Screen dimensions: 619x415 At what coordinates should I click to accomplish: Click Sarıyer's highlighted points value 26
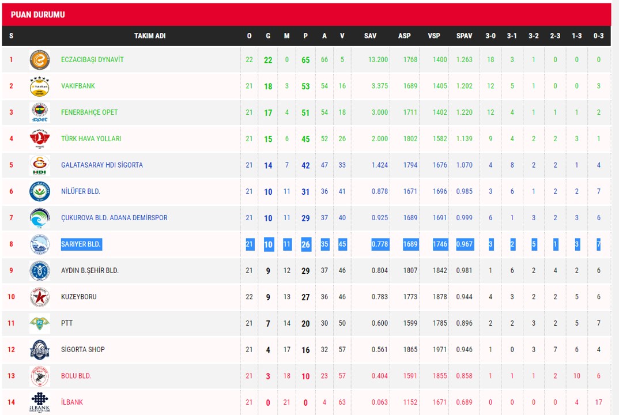click(305, 244)
